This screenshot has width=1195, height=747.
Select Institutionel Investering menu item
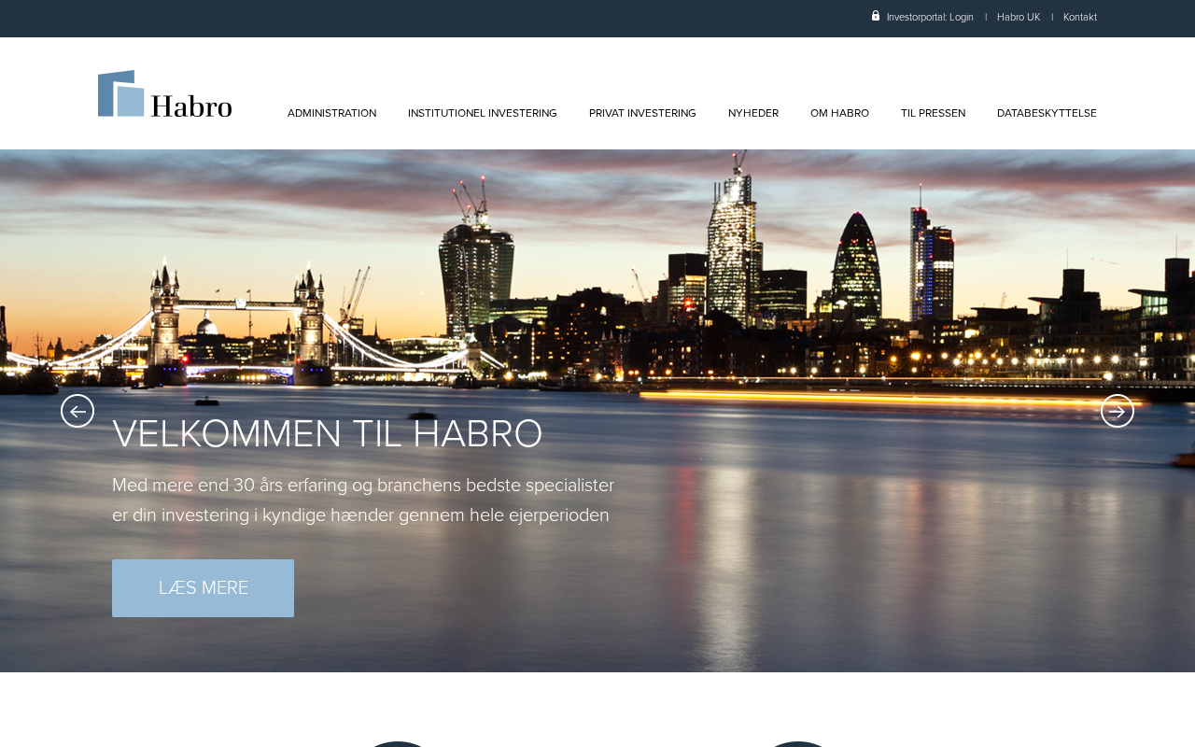tap(483, 113)
